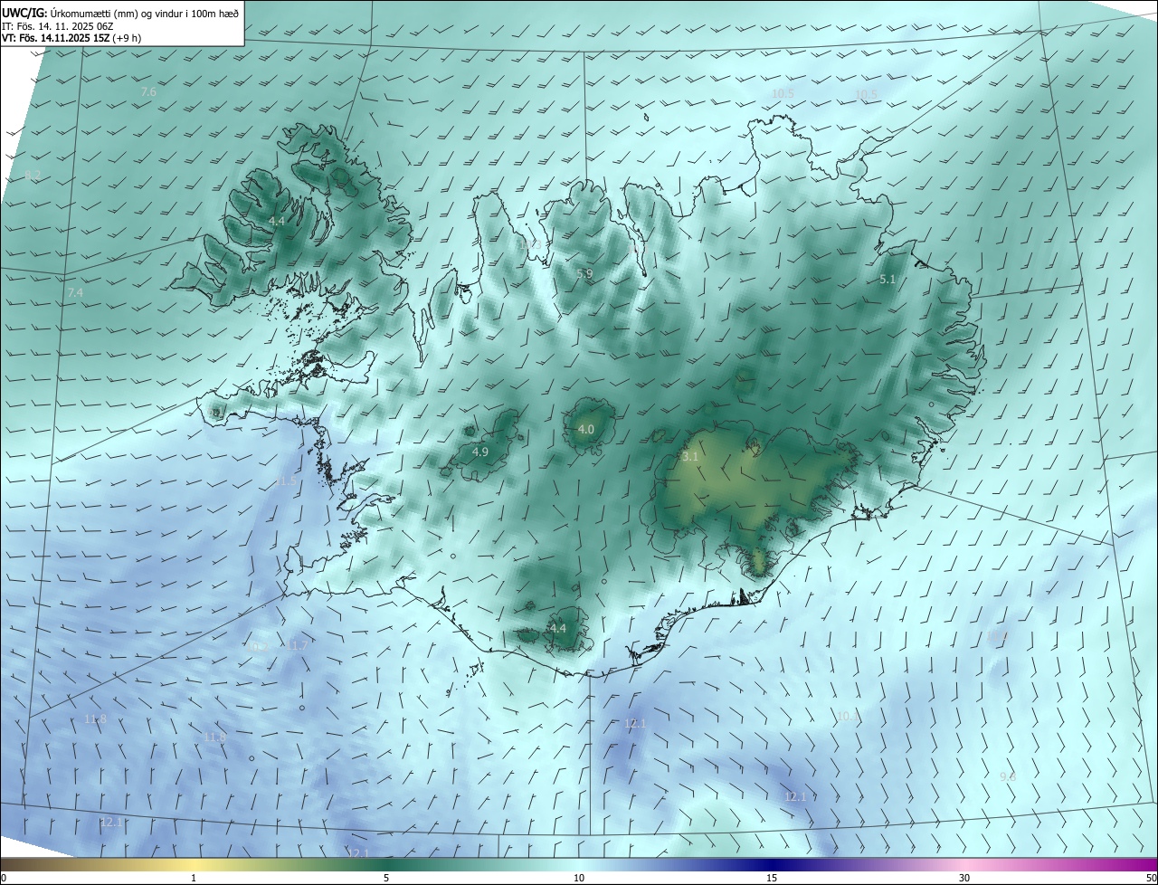The width and height of the screenshot is (1158, 885).
Task: Click the valid time line 'VT: Fös. 14.11.2025 15Z (+9 h)'
Action: (x=71, y=38)
